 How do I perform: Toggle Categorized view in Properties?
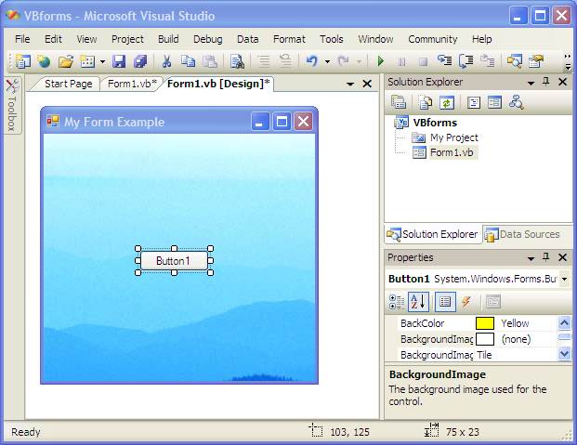pyautogui.click(x=397, y=301)
